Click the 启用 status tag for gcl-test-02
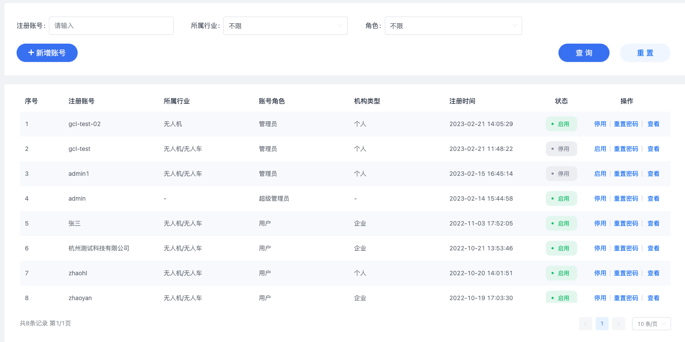The image size is (685, 342). click(561, 124)
